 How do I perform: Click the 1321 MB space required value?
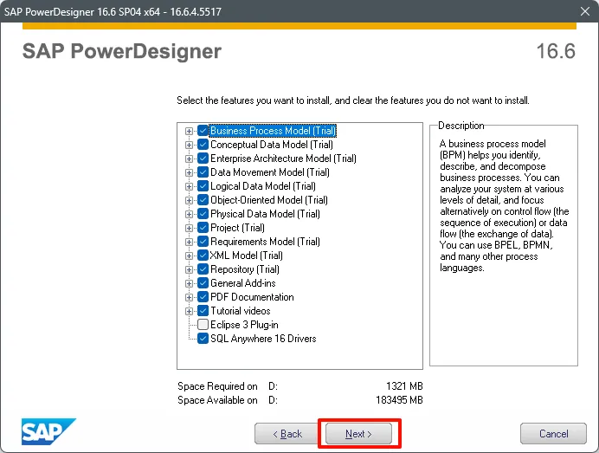point(404,386)
